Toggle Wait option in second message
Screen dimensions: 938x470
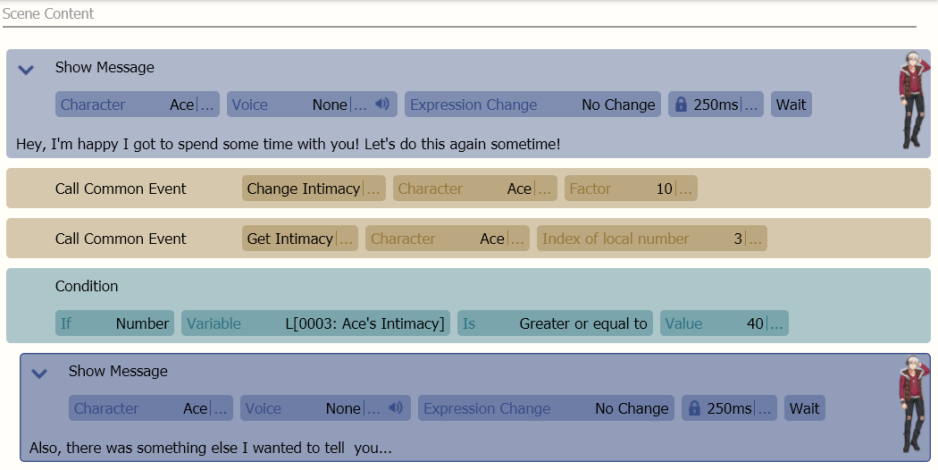coord(804,407)
